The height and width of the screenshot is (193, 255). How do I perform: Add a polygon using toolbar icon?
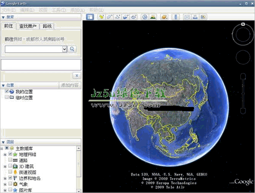coord(109,17)
